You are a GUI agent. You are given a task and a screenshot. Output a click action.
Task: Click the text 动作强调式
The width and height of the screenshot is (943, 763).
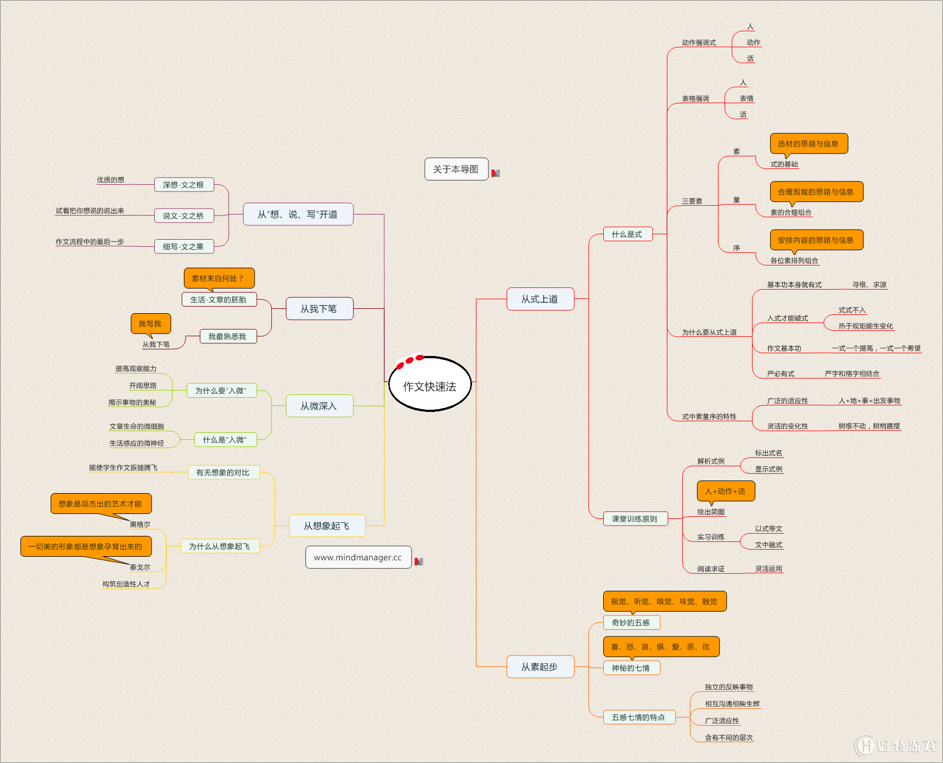(699, 43)
